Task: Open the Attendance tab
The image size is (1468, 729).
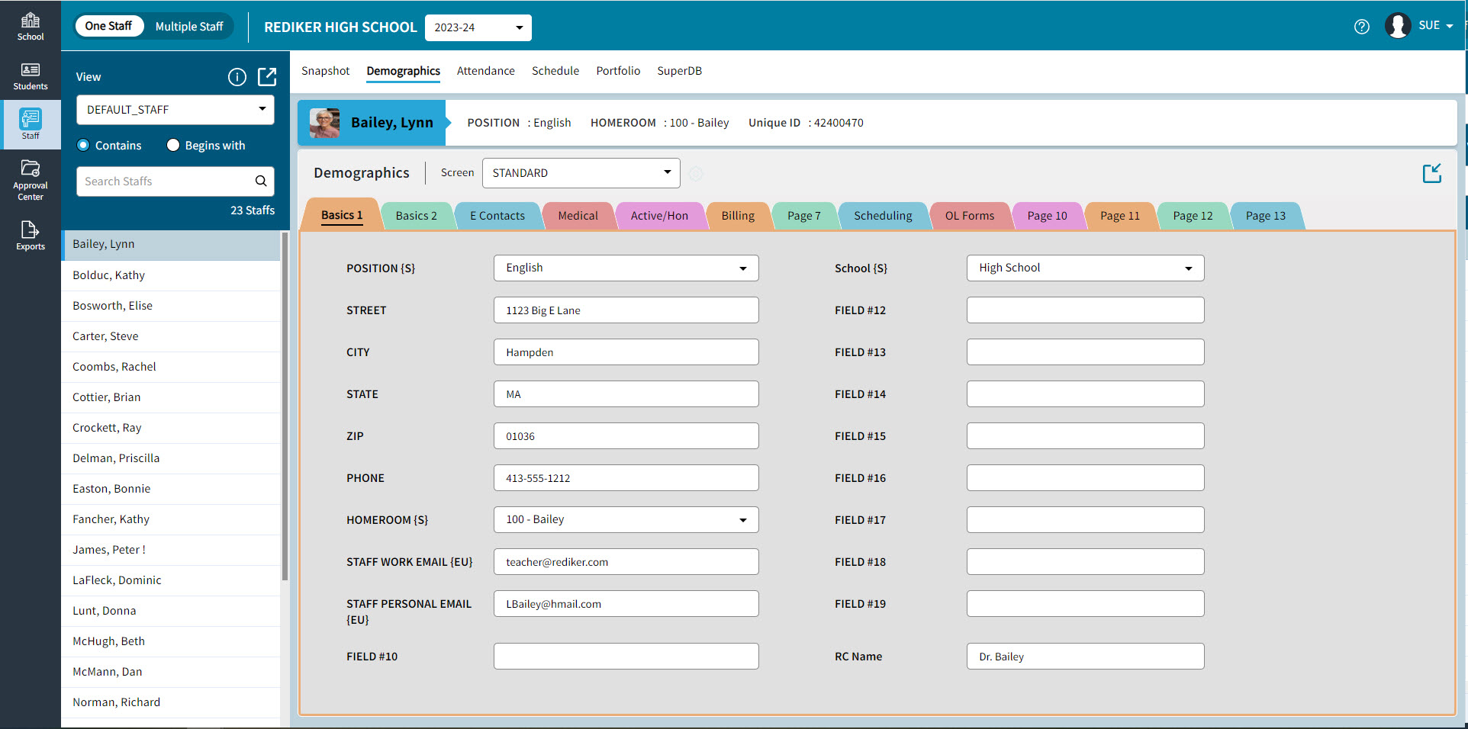Action: (485, 71)
